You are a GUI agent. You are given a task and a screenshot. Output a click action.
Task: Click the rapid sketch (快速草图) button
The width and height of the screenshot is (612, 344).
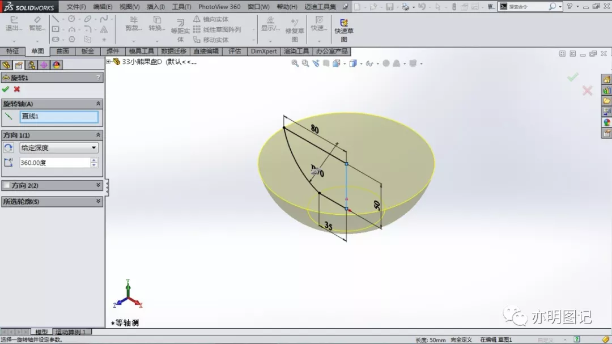point(344,31)
